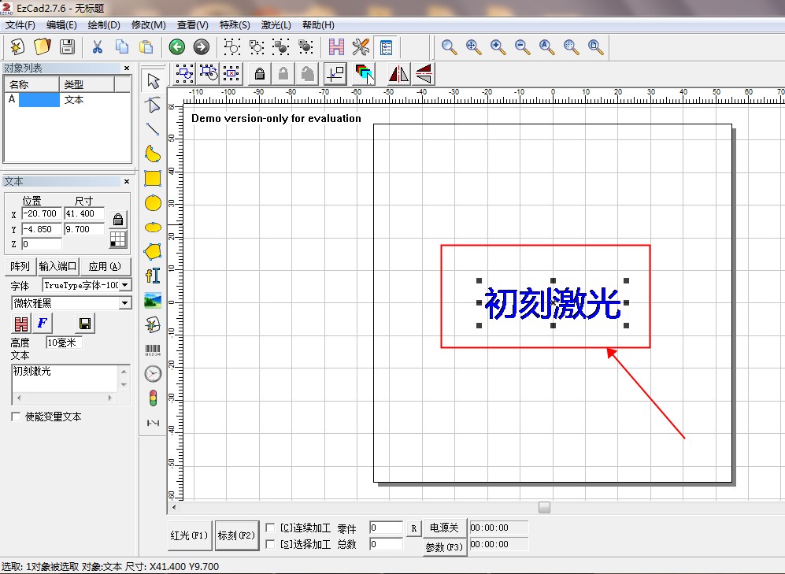The height and width of the screenshot is (574, 785).
Task: Enable 使能变量文本 checkbox
Action: [17, 417]
